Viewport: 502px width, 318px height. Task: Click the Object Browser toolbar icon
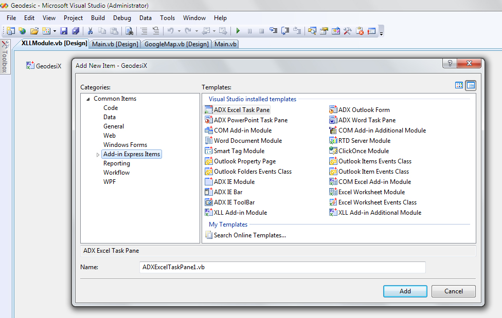click(x=336, y=31)
